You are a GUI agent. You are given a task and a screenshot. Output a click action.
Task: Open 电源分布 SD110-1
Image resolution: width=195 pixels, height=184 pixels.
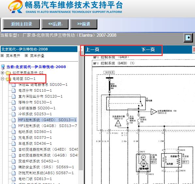pos(35,90)
